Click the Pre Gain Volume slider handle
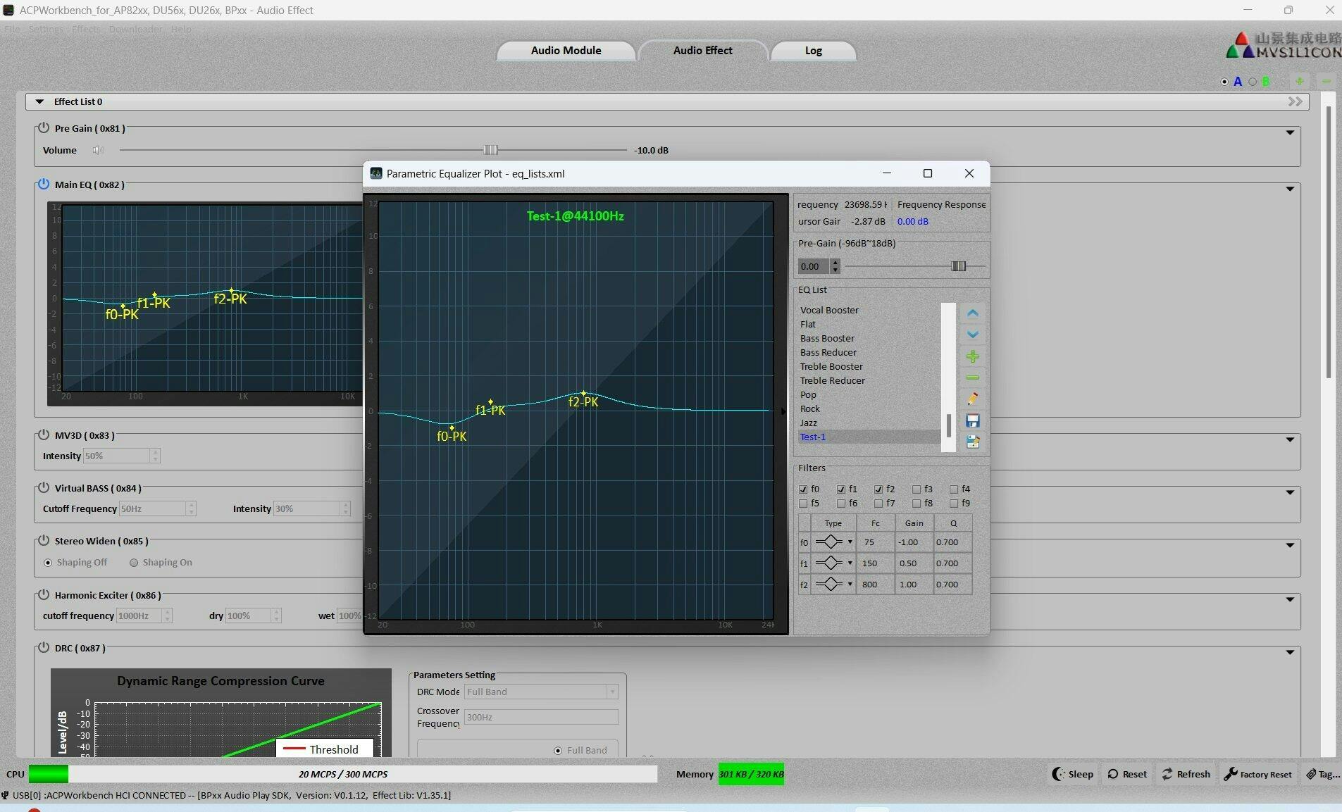This screenshot has width=1342, height=812. click(490, 150)
